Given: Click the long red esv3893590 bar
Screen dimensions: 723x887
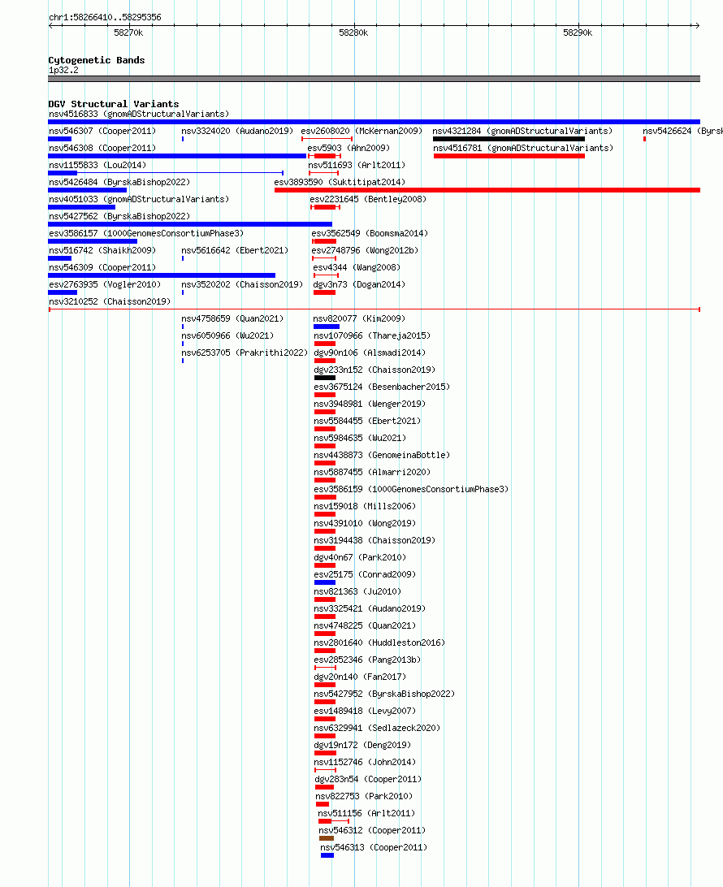Looking at the screenshot, I should click(x=487, y=190).
